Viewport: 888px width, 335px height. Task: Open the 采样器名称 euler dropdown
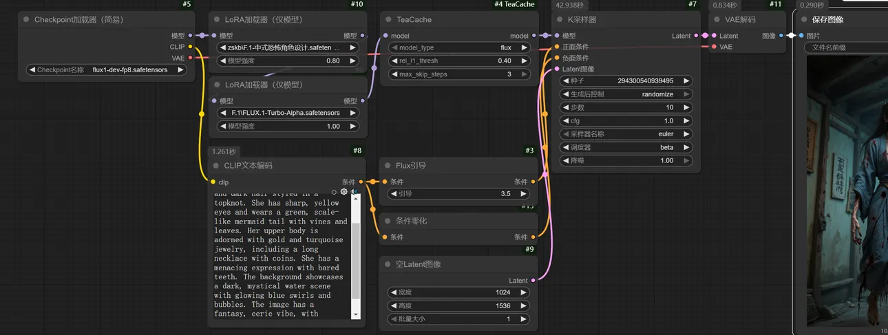point(626,134)
